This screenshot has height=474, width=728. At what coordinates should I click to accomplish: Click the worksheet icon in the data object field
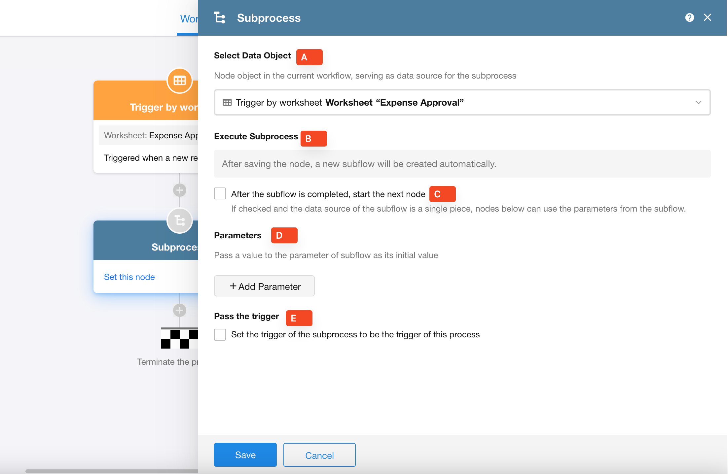click(227, 102)
